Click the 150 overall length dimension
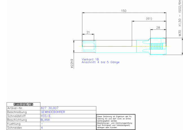This screenshot has width=189, height=130. point(124,11)
